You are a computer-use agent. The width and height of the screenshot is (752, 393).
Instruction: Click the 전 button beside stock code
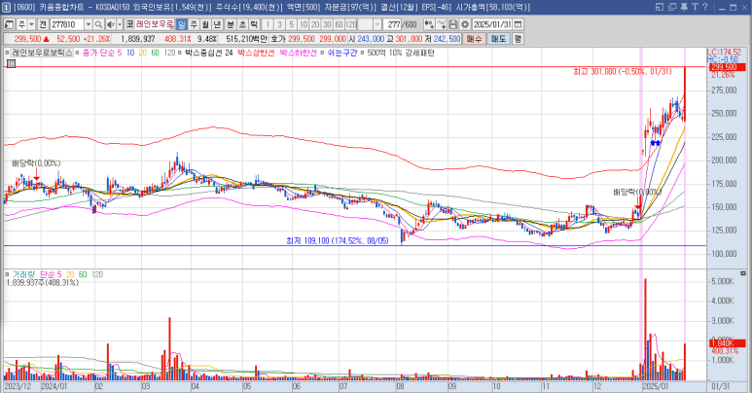click(x=43, y=24)
